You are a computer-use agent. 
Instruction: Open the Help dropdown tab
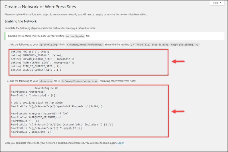(217, 3)
